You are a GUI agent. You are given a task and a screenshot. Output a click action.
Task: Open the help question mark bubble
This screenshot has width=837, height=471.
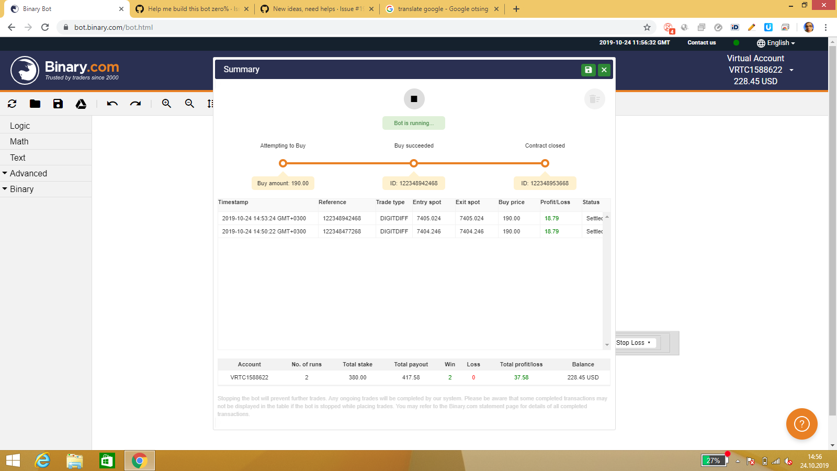[801, 424]
